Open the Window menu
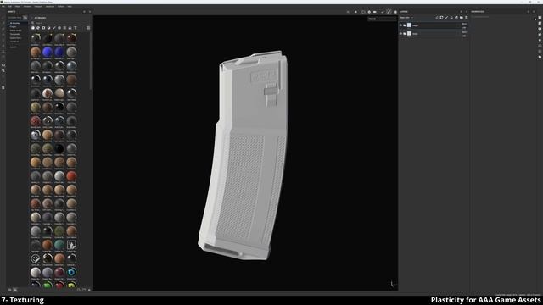The height and width of the screenshot is (305, 543). point(27,6)
